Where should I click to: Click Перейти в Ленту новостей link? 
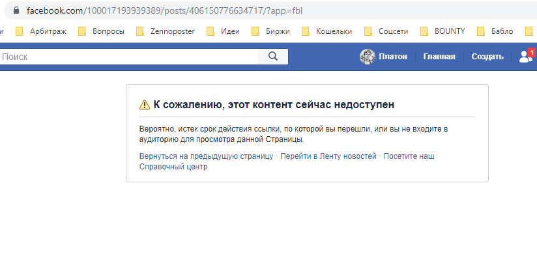click(x=328, y=156)
